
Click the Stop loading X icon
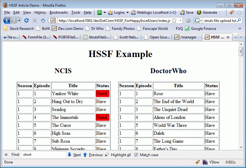click(x=35, y=20)
